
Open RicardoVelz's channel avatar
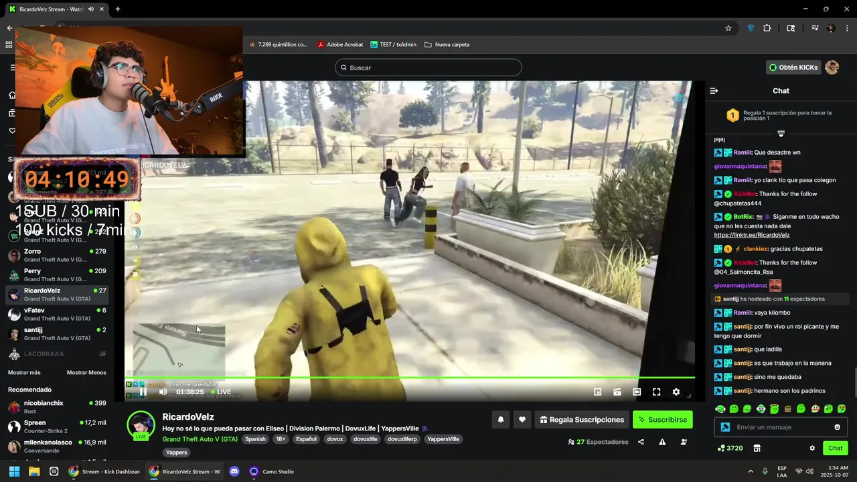pyautogui.click(x=141, y=424)
